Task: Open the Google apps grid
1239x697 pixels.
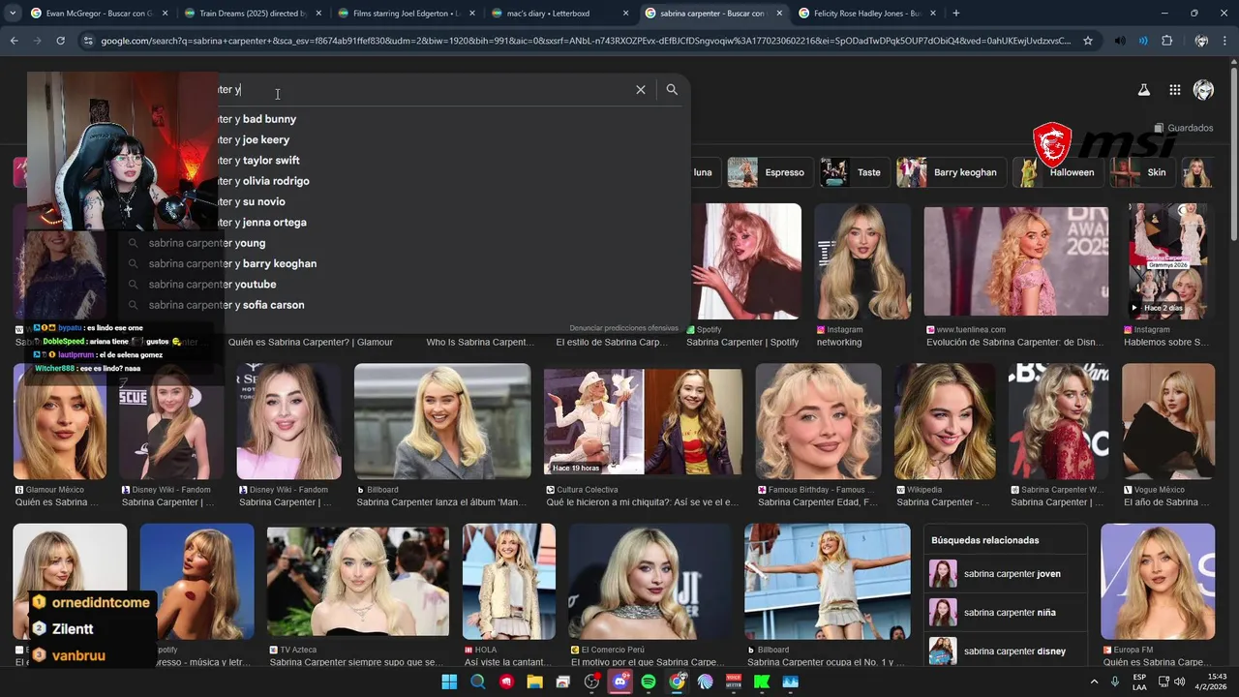Action: [x=1174, y=90]
